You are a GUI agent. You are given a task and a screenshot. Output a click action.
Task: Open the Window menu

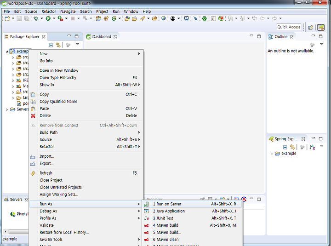pyautogui.click(x=131, y=11)
